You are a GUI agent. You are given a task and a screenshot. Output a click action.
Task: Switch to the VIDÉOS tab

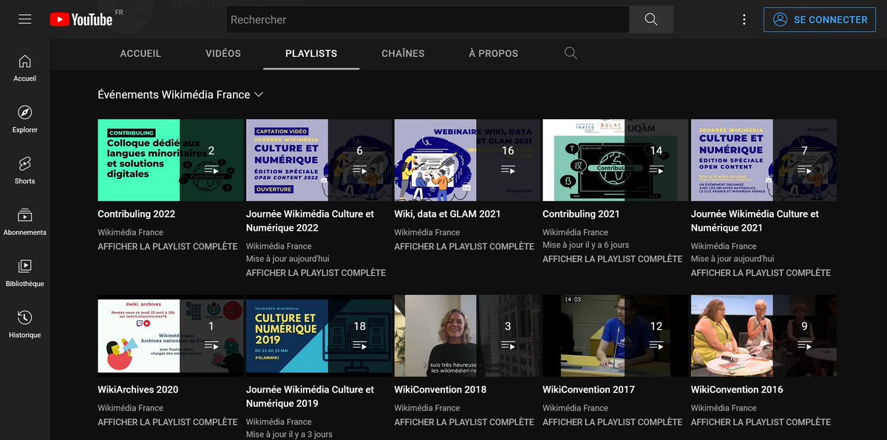coord(222,53)
